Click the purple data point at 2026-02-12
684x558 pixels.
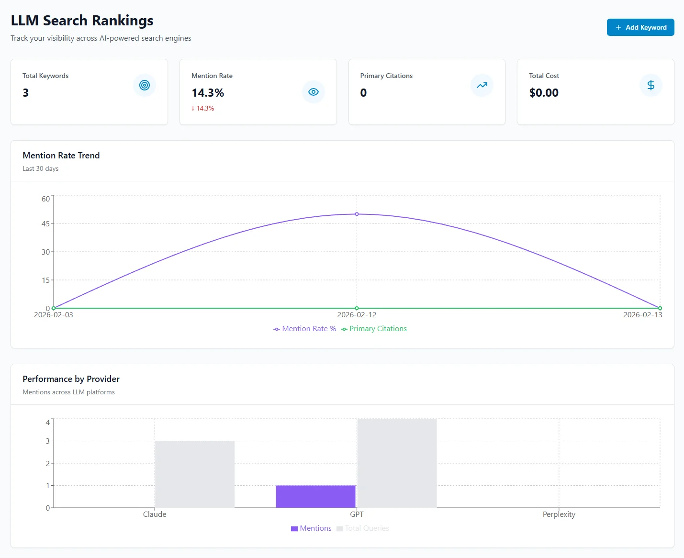click(357, 214)
